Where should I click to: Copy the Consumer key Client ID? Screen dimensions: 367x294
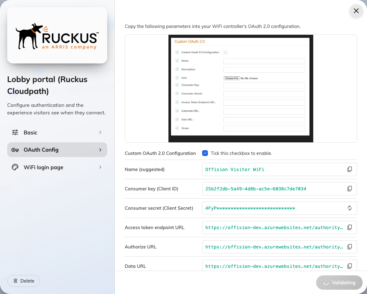[349, 189]
